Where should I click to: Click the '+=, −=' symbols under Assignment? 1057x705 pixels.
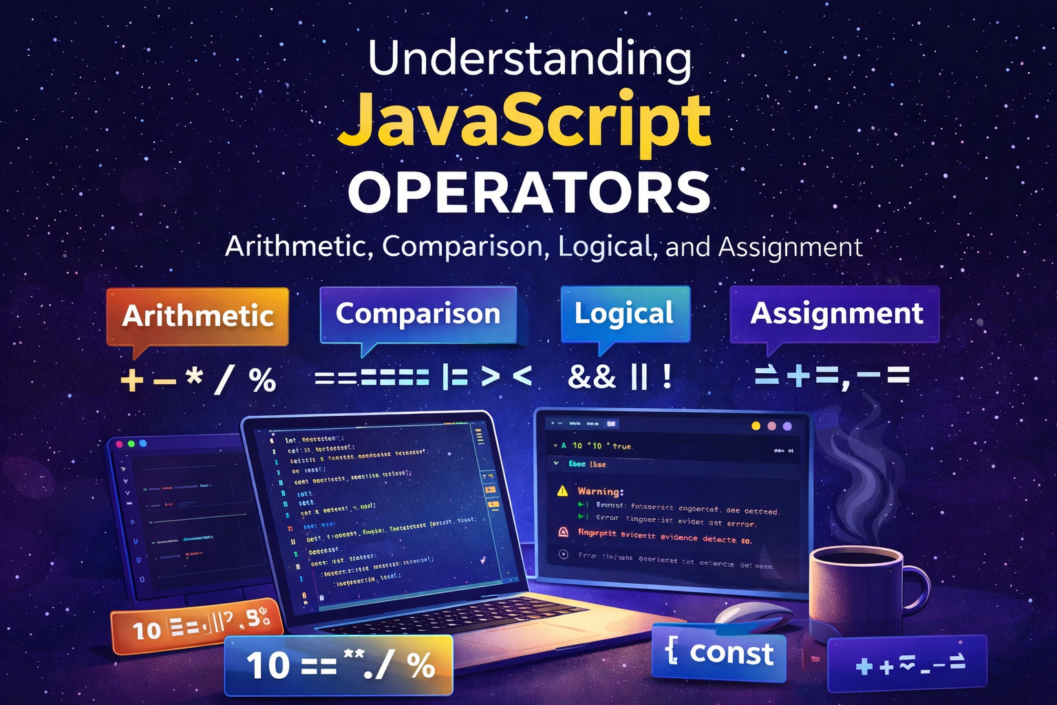point(848,376)
